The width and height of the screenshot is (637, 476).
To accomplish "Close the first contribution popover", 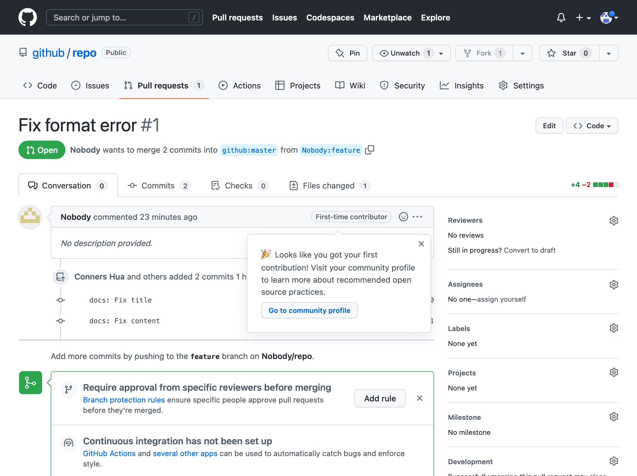I will (421, 244).
